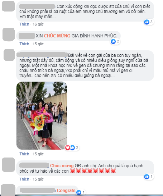Open avatar of the 'Bài viết về con gái' commenter
The height and width of the screenshot is (196, 163).
click(x=9, y=55)
